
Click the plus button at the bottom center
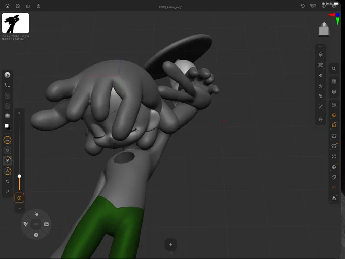170,244
